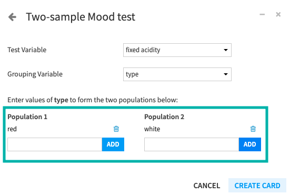290x194 pixels.
Task: Select the white entry in Population 2
Action: 152,129
